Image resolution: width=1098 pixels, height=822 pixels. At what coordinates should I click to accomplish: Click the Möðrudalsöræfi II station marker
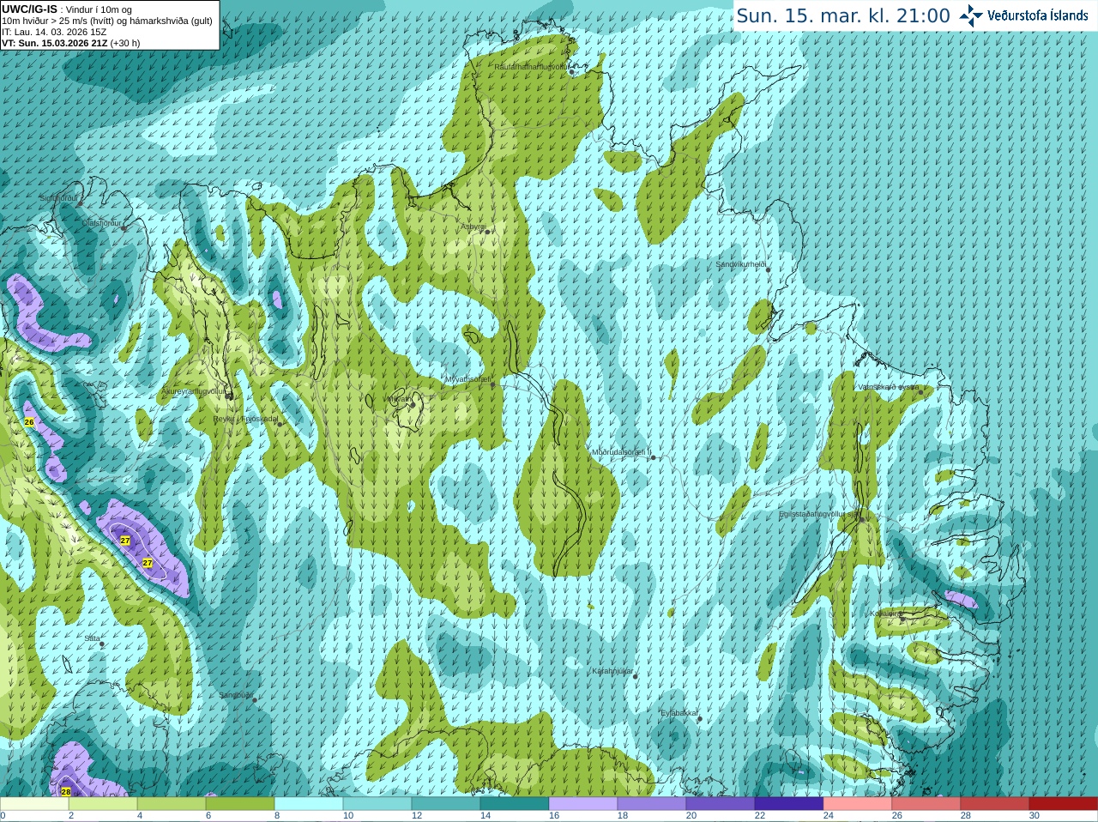tap(654, 457)
